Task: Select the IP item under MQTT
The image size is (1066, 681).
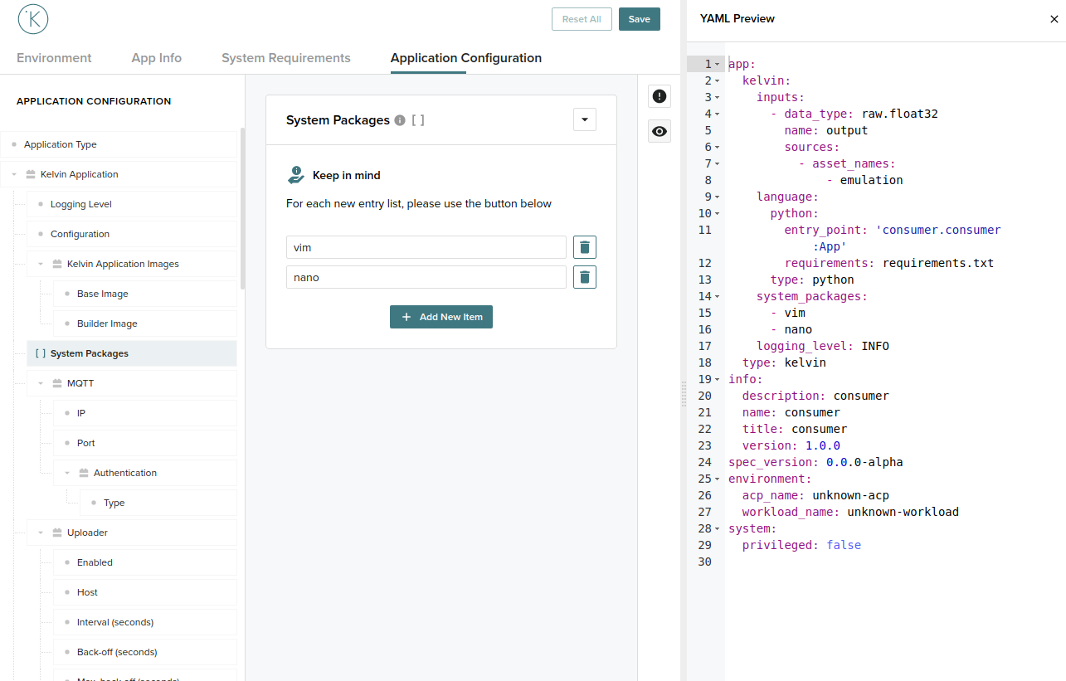Action: (145, 413)
